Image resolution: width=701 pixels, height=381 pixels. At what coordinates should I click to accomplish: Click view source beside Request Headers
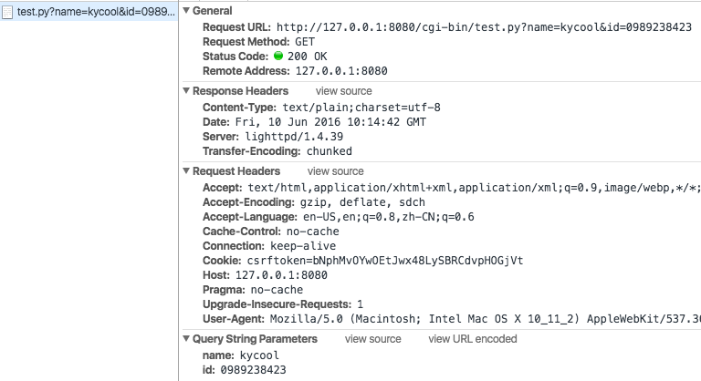click(x=335, y=171)
